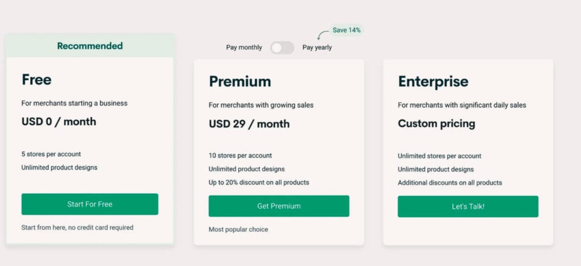This screenshot has height=266, width=581.
Task: Click the Most popular choice note
Action: coord(238,229)
